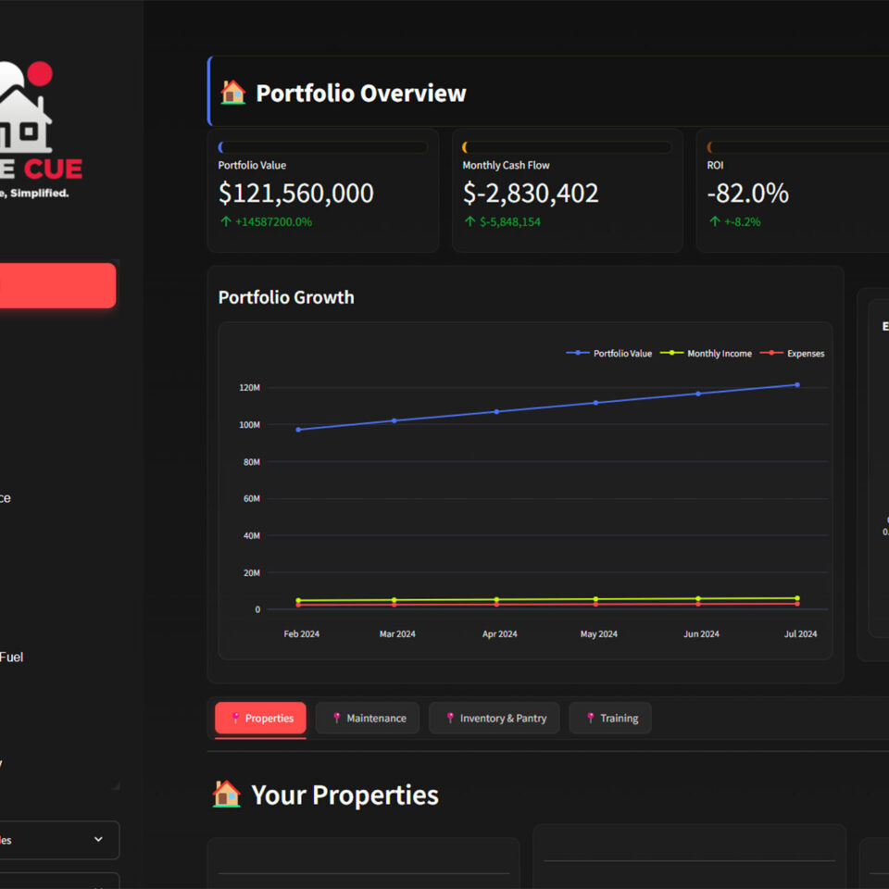889x889 pixels.
Task: Click the green arrow under Monthly Cash Flow
Action: tap(470, 222)
